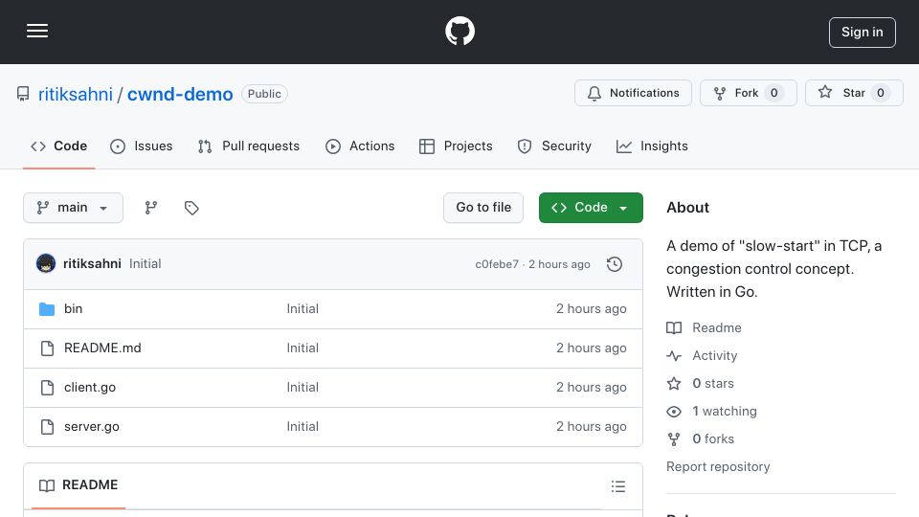
Task: Go to GitHub homepage via Octocat logo
Action: click(459, 31)
